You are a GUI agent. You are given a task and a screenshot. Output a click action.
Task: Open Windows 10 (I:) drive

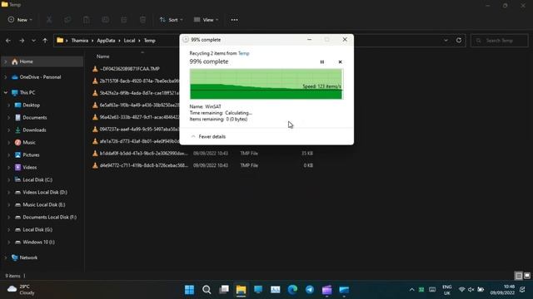[x=38, y=243]
